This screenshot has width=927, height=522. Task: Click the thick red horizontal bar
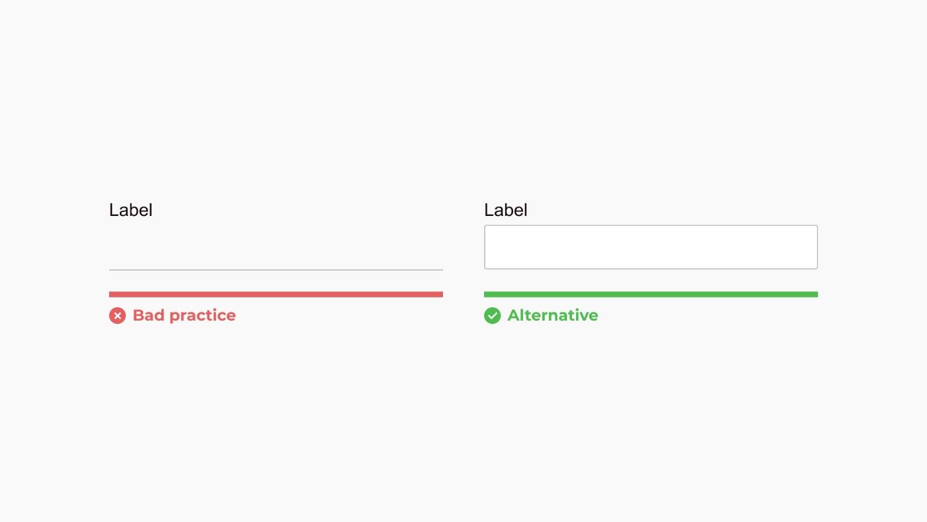click(x=276, y=294)
